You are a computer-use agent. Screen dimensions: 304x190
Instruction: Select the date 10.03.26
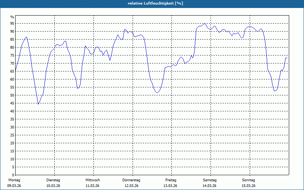(x=53, y=186)
